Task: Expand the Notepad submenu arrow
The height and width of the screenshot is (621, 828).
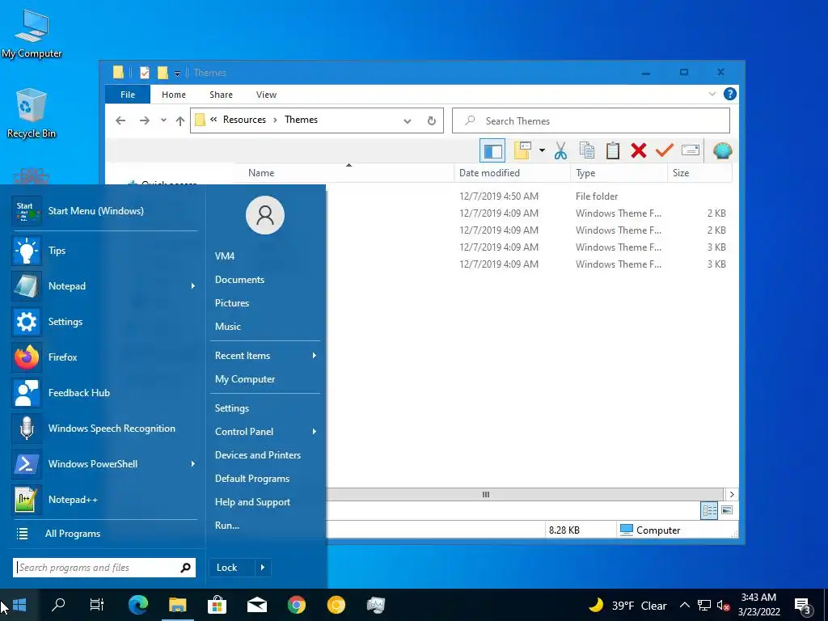Action: click(x=192, y=286)
